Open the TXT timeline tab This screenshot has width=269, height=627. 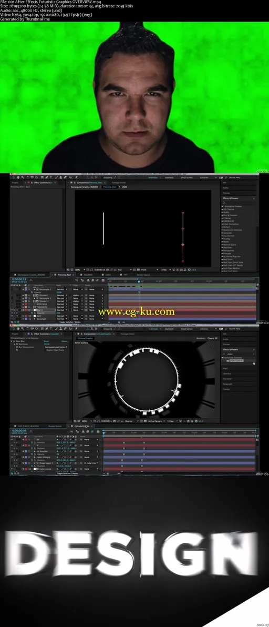[x=126, y=275]
